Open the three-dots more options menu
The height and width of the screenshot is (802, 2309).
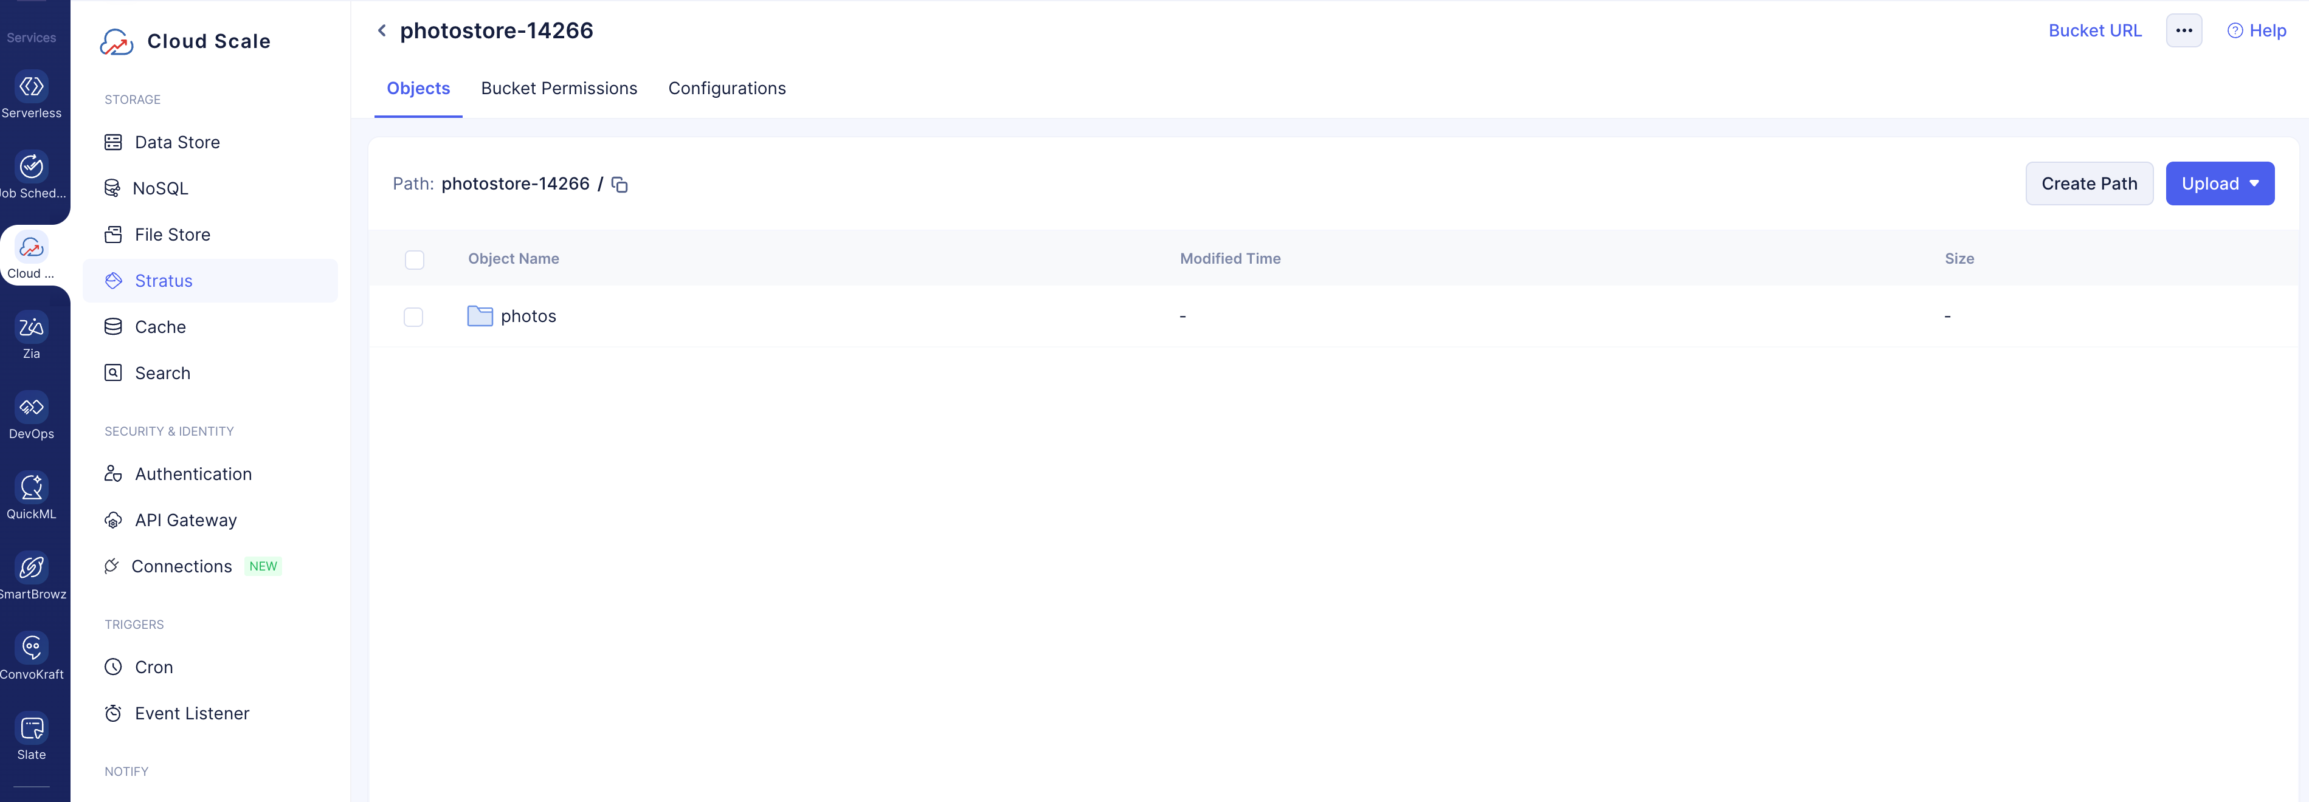pos(2184,30)
